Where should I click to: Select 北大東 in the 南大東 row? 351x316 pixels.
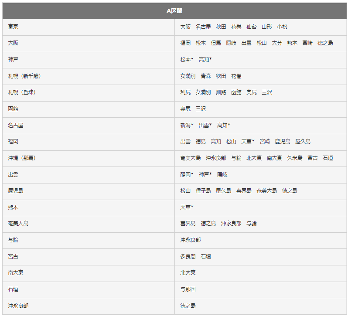[x=188, y=272]
